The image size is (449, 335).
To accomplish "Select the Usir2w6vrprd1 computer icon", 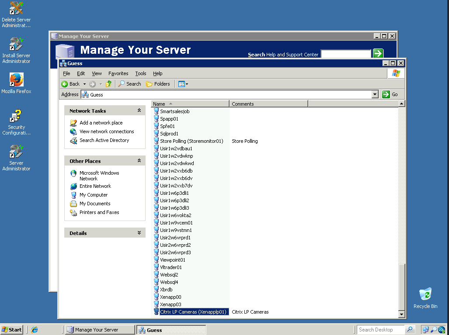I will [156, 238].
